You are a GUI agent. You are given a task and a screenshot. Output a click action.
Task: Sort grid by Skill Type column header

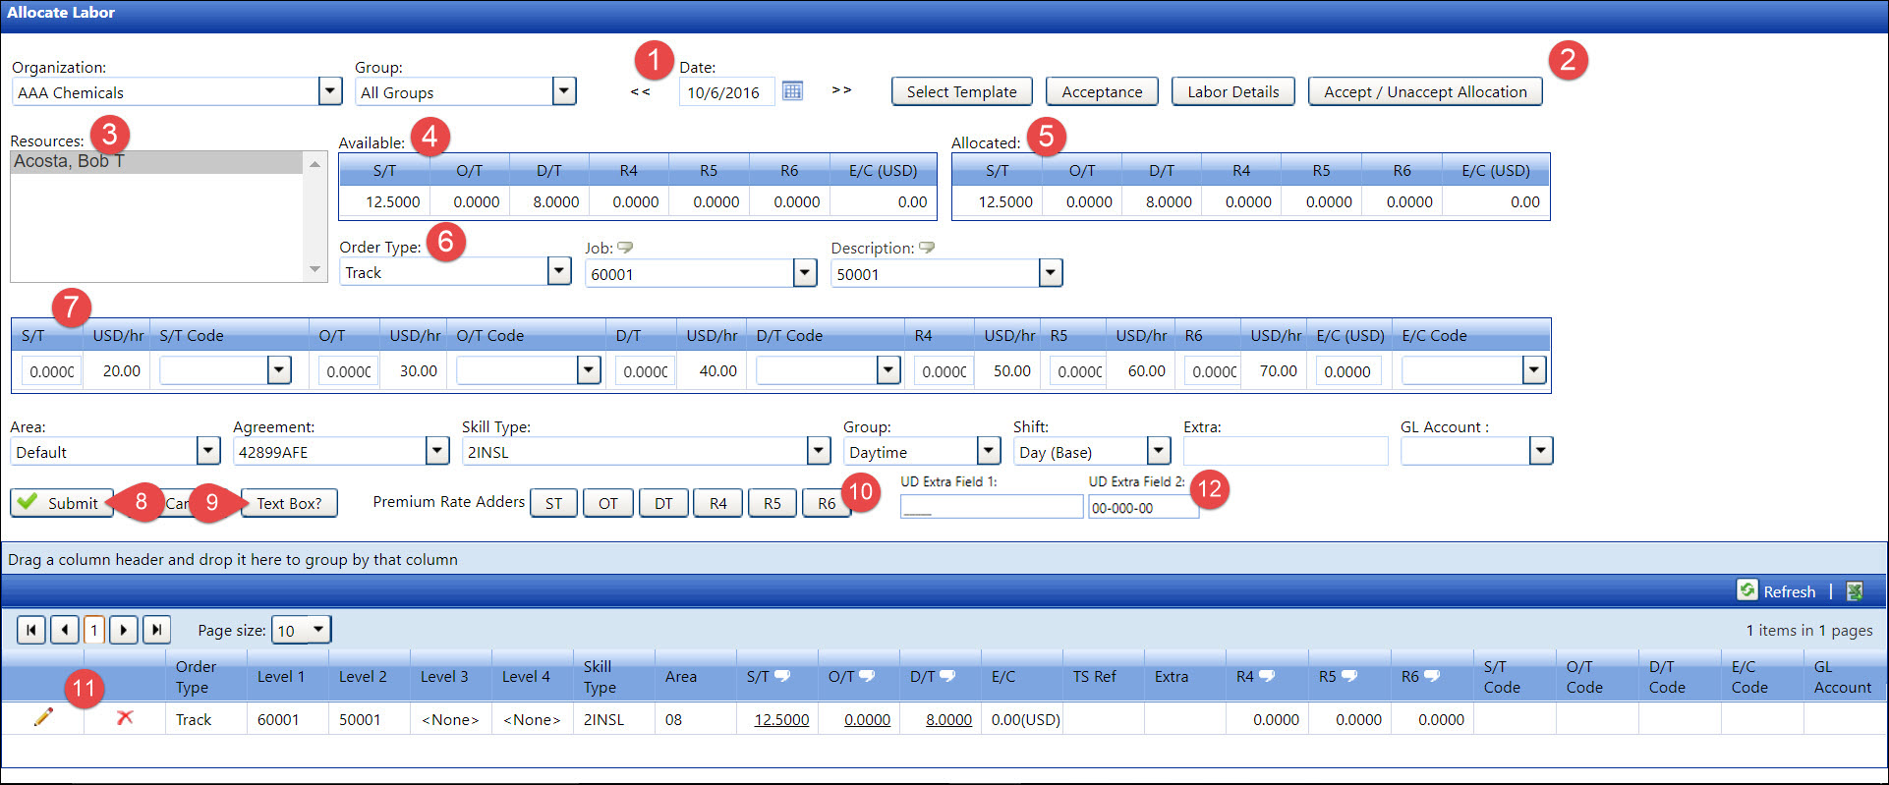(x=599, y=677)
